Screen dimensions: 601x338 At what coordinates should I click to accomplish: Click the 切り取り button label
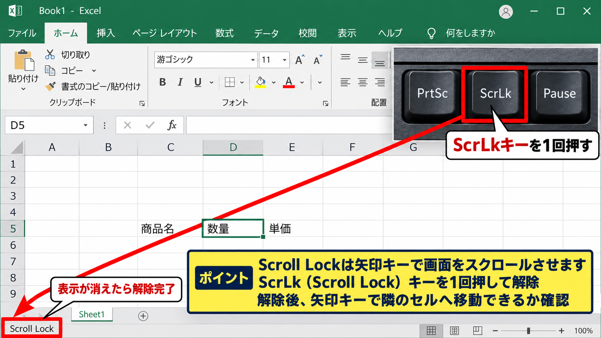(75, 55)
